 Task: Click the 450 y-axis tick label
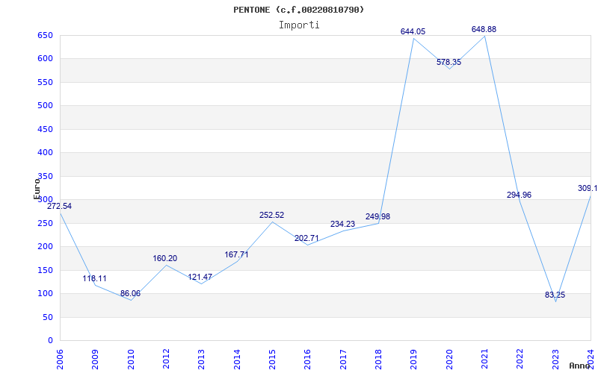point(45,129)
